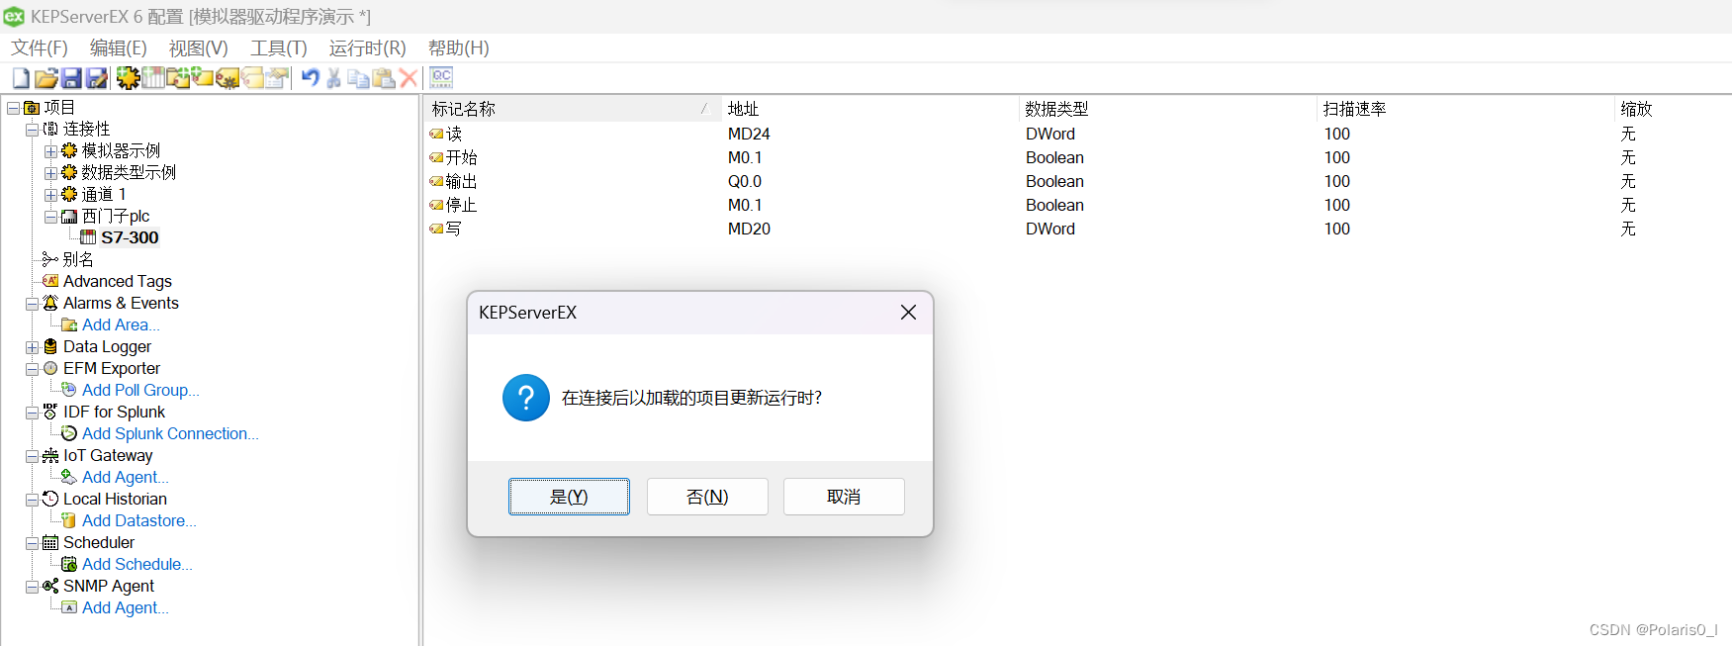
Task: Expand the 模拟器示例 channel node
Action: pyautogui.click(x=50, y=151)
